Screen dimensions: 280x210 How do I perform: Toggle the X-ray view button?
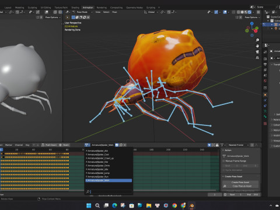(x=234, y=12)
